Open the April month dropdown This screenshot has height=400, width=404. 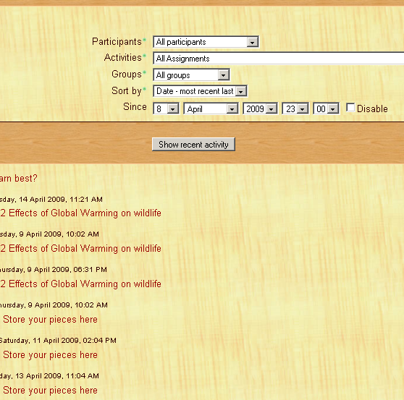[211, 108]
